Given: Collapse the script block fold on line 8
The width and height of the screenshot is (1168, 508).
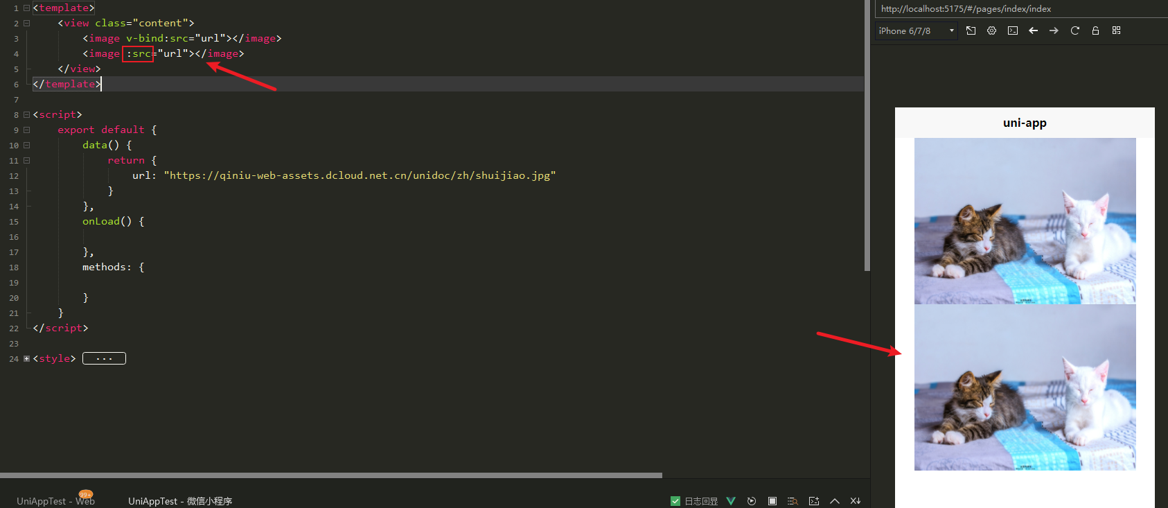Looking at the screenshot, I should pos(26,114).
